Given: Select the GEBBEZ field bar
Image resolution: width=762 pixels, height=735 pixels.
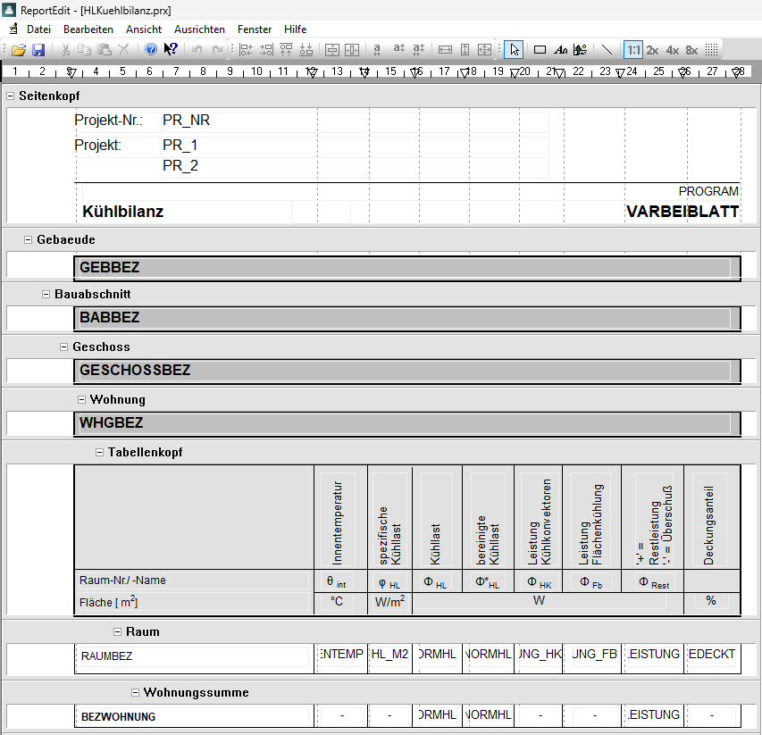Looking at the screenshot, I should point(407,268).
